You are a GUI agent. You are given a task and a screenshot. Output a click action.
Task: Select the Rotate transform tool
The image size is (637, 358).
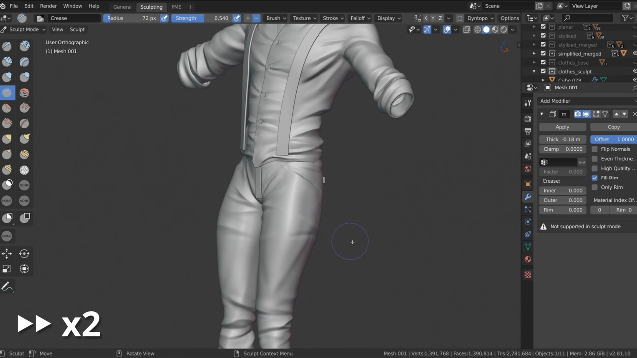(24, 254)
